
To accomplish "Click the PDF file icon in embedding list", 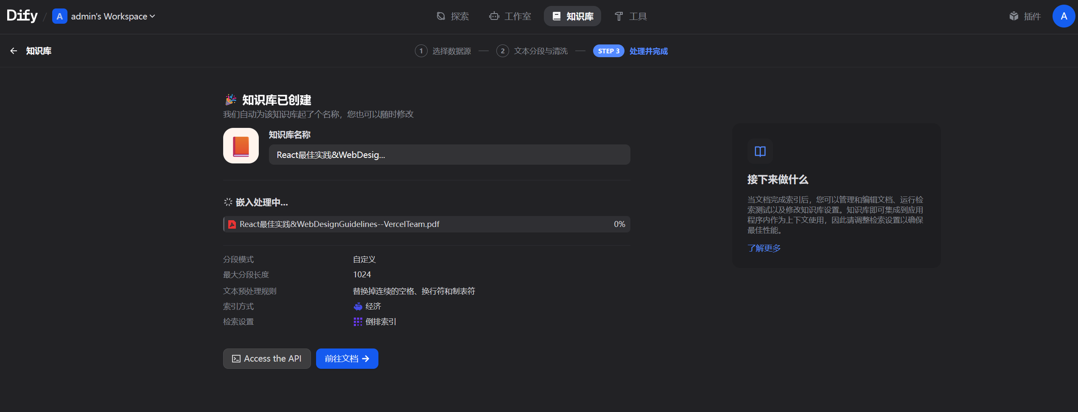I will [x=232, y=224].
